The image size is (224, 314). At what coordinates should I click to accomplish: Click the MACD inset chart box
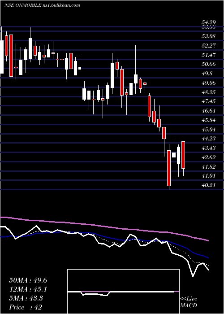[123, 292]
